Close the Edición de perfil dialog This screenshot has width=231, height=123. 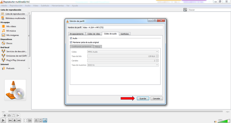(x=161, y=21)
